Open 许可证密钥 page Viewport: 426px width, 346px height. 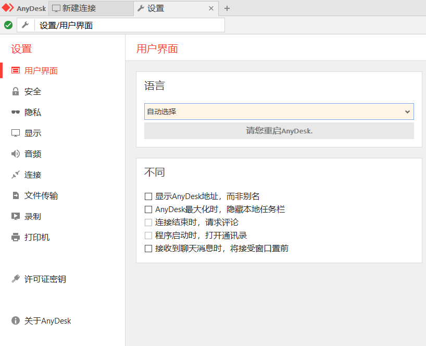(x=45, y=279)
